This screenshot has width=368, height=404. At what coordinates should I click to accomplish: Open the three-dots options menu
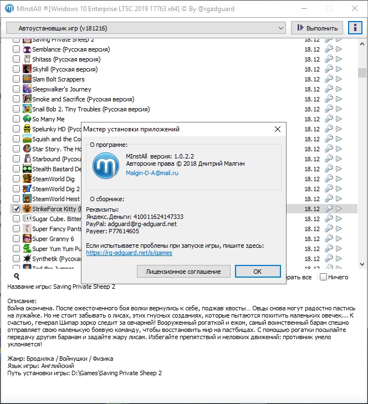click(355, 28)
